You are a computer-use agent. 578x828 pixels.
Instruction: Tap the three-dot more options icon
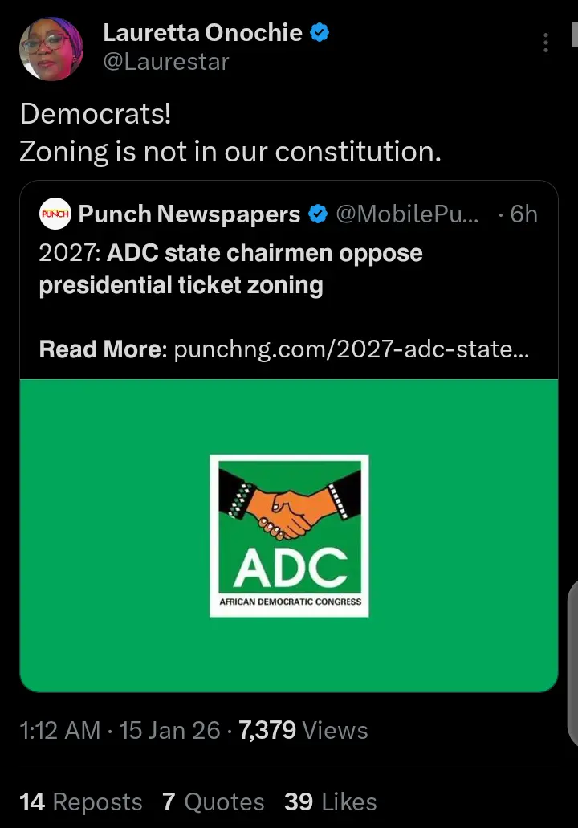click(546, 43)
